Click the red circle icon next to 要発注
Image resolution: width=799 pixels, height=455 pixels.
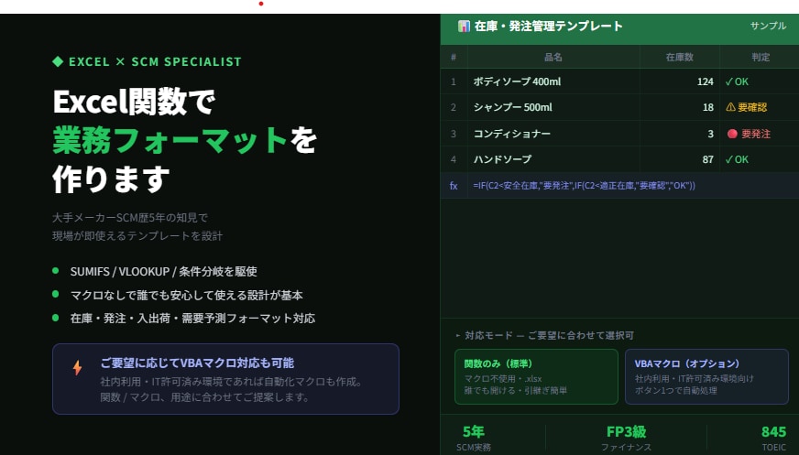732,134
